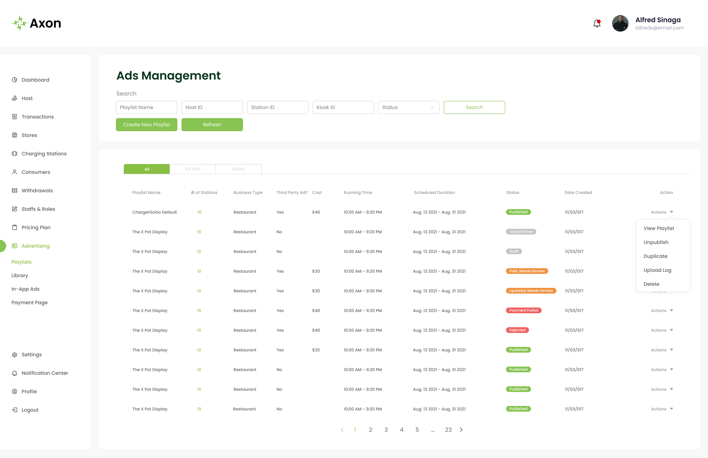Click the Search button

474,107
